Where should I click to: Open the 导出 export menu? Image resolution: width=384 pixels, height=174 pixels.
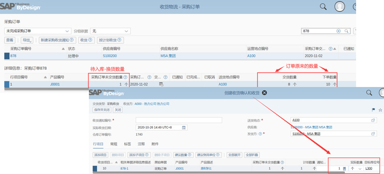coord(27,40)
